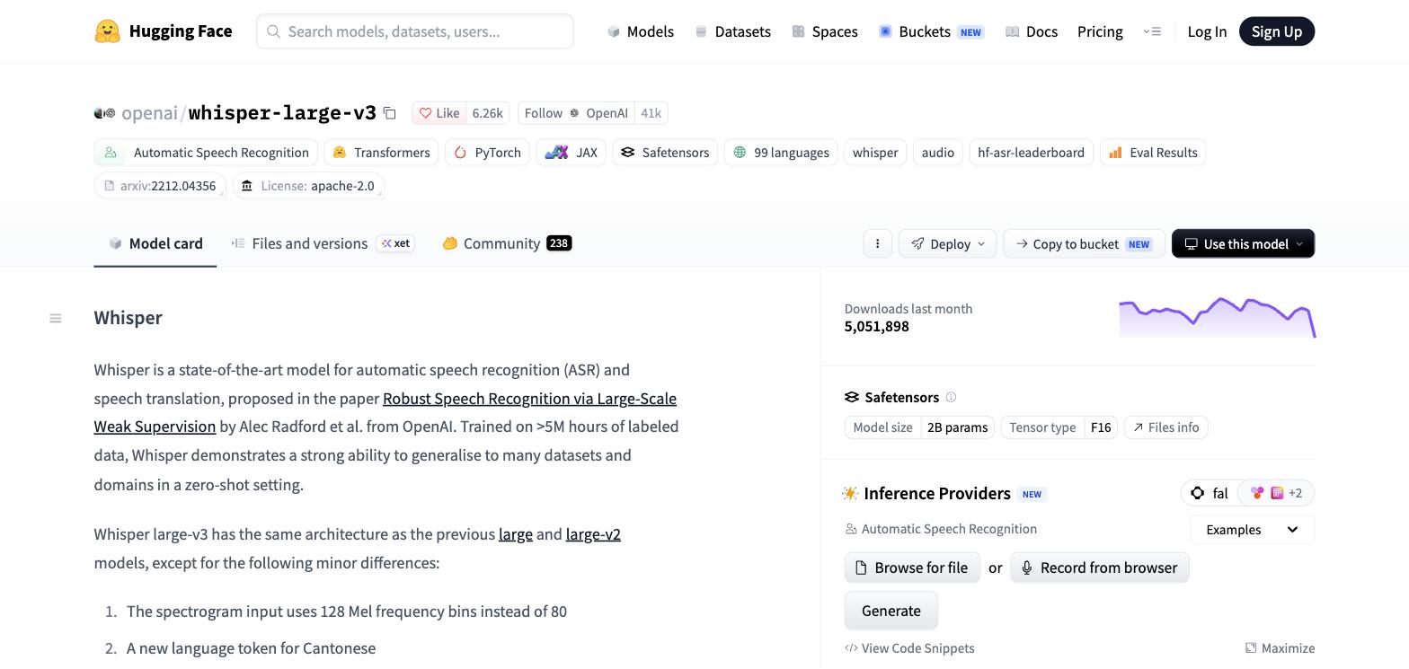Go to Datasets in the navbar
1409x669 pixels.
pyautogui.click(x=733, y=31)
